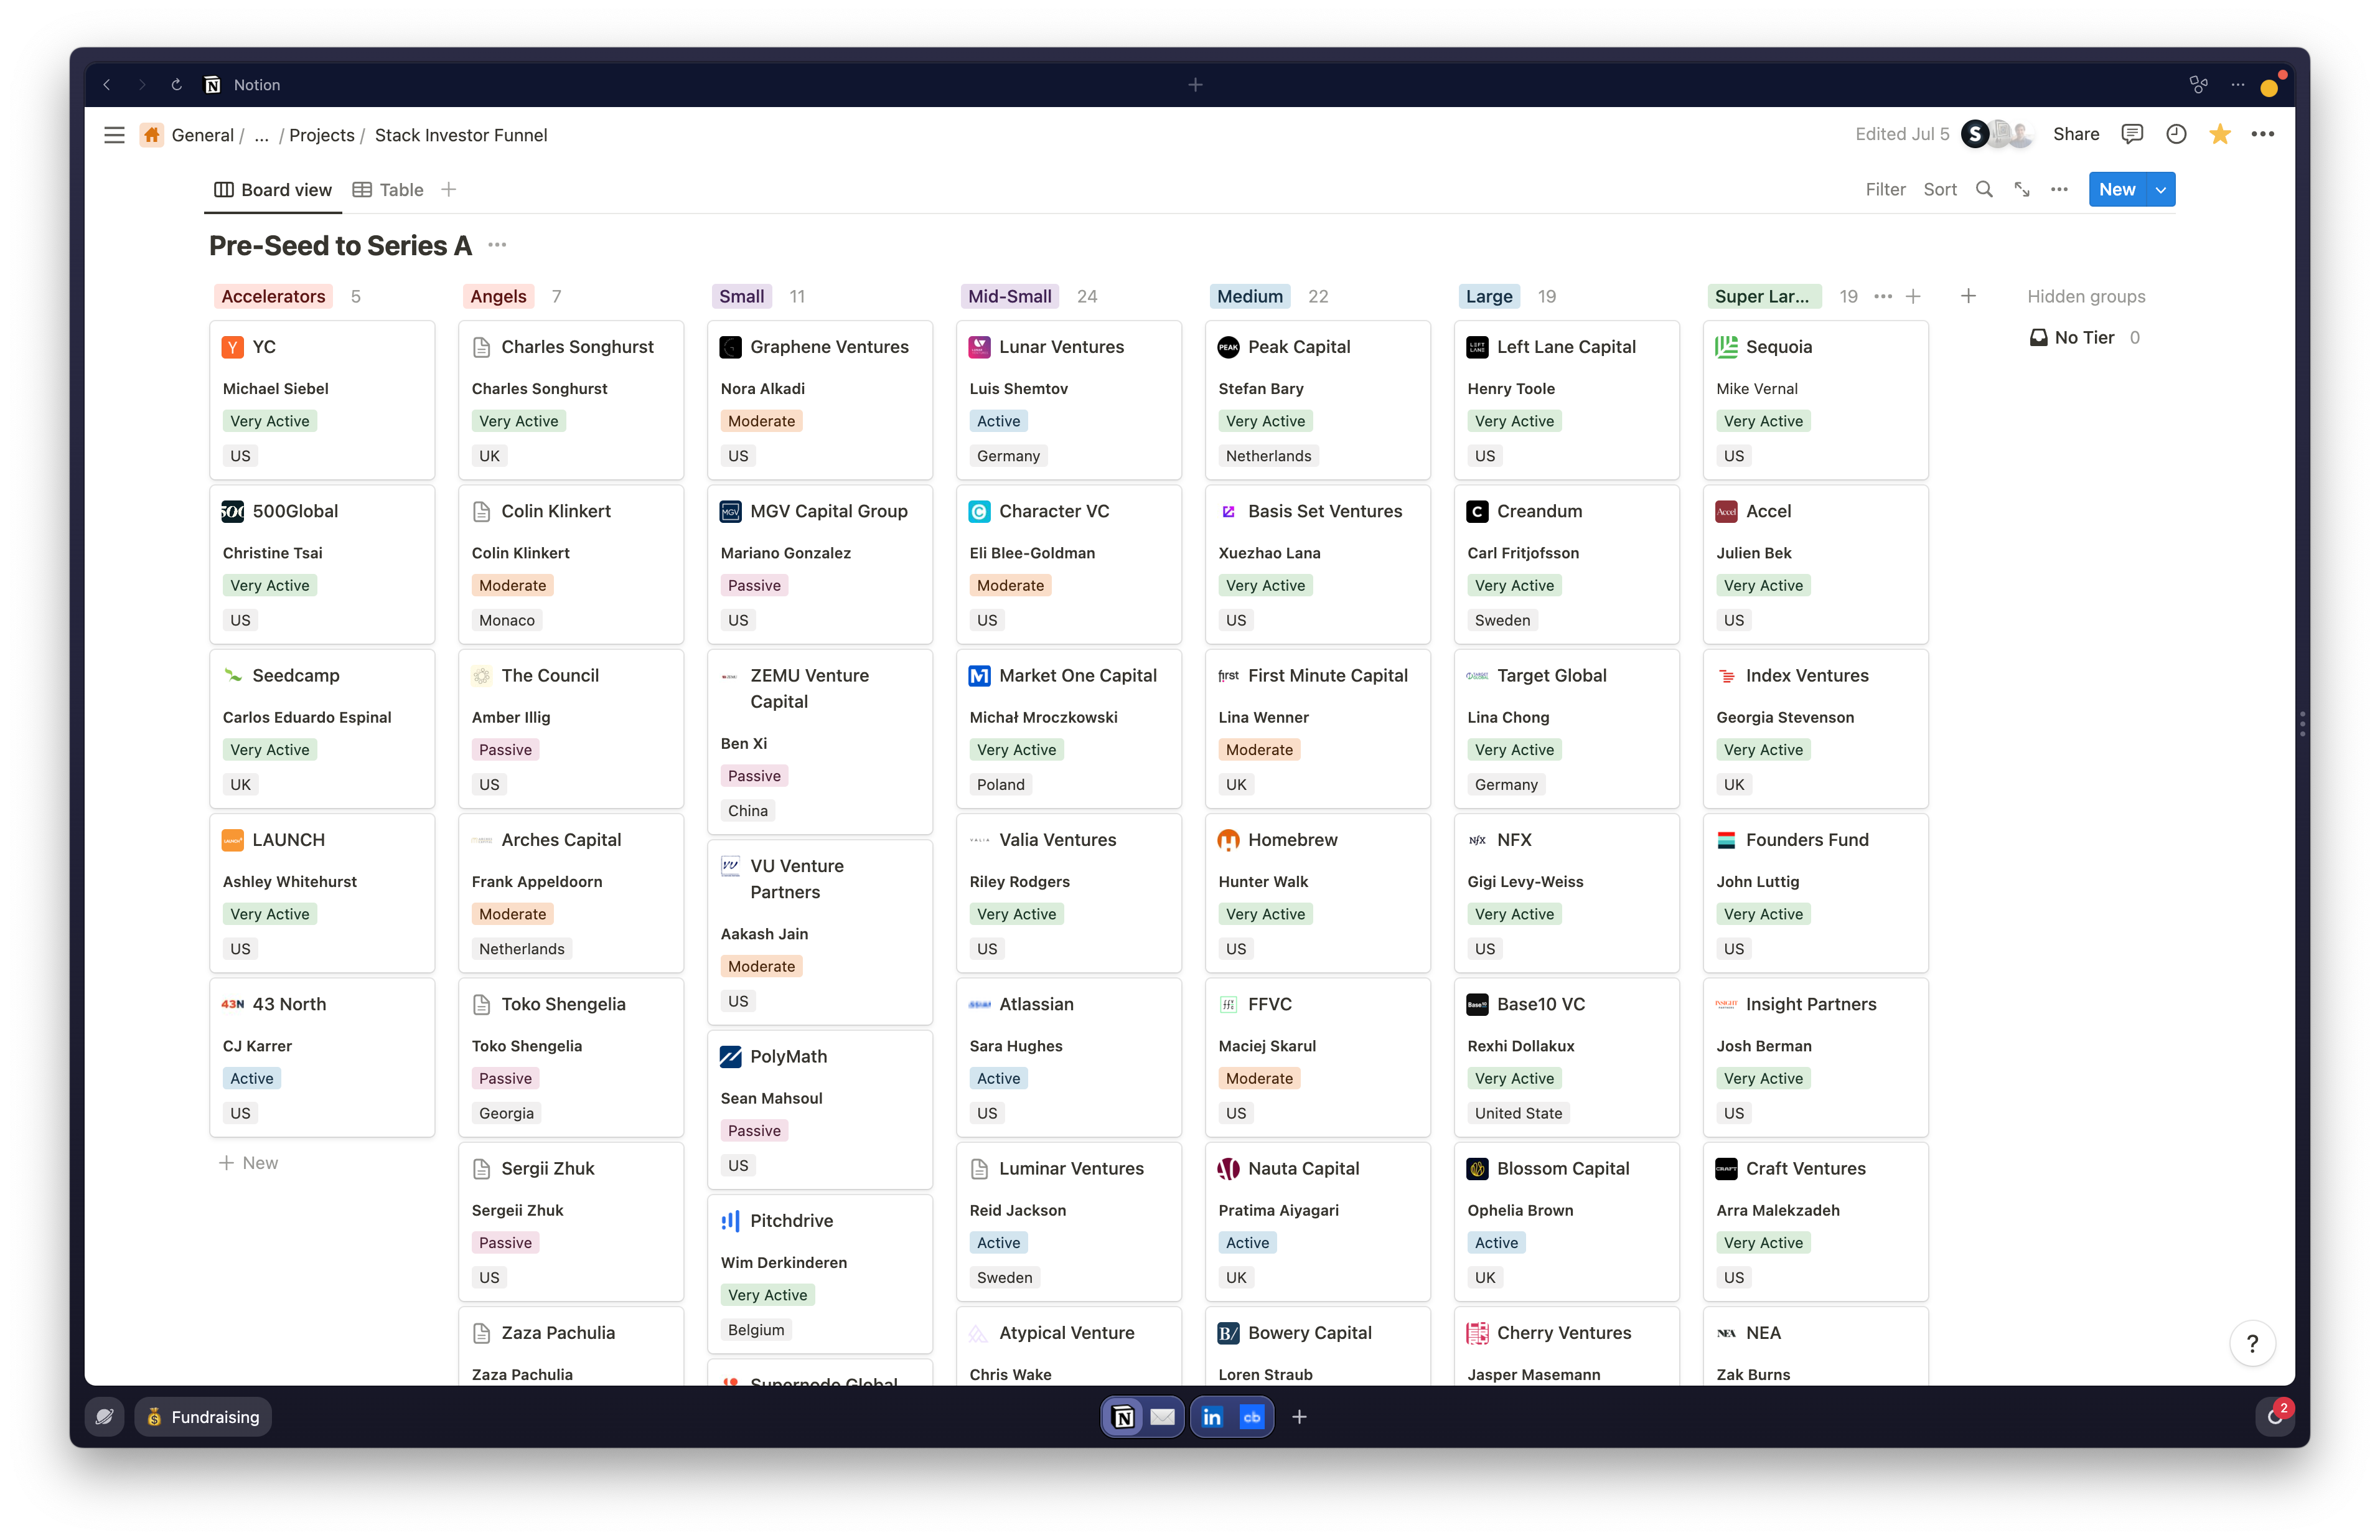Viewport: 2380px width, 1540px height.
Task: Click the Stack Investor Funnel breadcrumb
Action: 461,135
